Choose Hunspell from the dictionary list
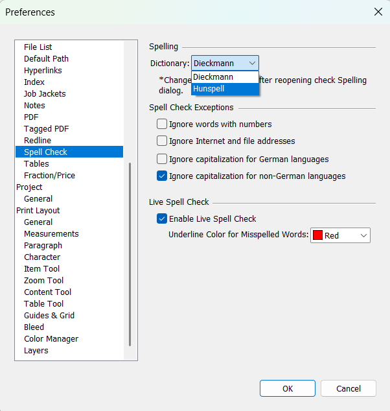Viewport: 390px width, 411px height. tap(225, 89)
